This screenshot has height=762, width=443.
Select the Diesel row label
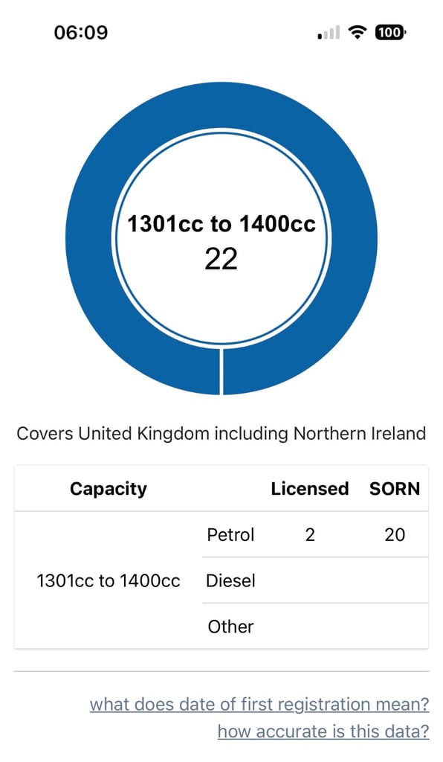(x=230, y=580)
